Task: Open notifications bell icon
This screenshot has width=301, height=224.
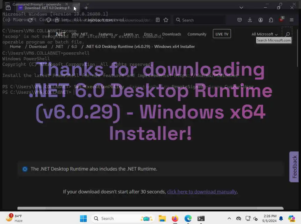Action: pos(281,218)
